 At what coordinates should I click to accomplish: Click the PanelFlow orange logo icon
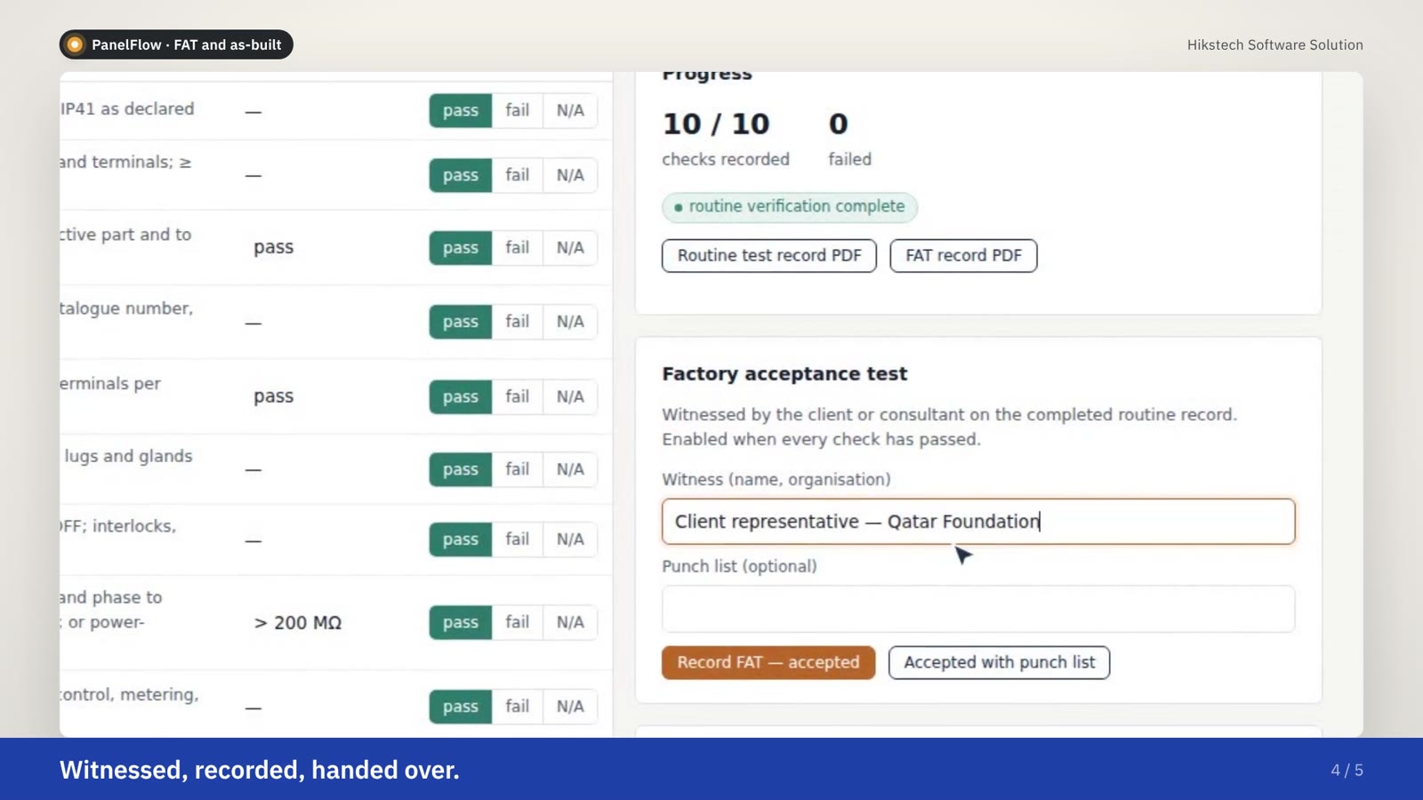[76, 44]
